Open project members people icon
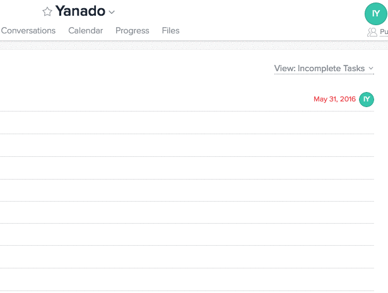388x293 pixels. 372,32
